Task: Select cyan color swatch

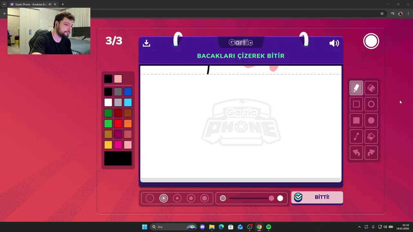Action: pyautogui.click(x=128, y=102)
